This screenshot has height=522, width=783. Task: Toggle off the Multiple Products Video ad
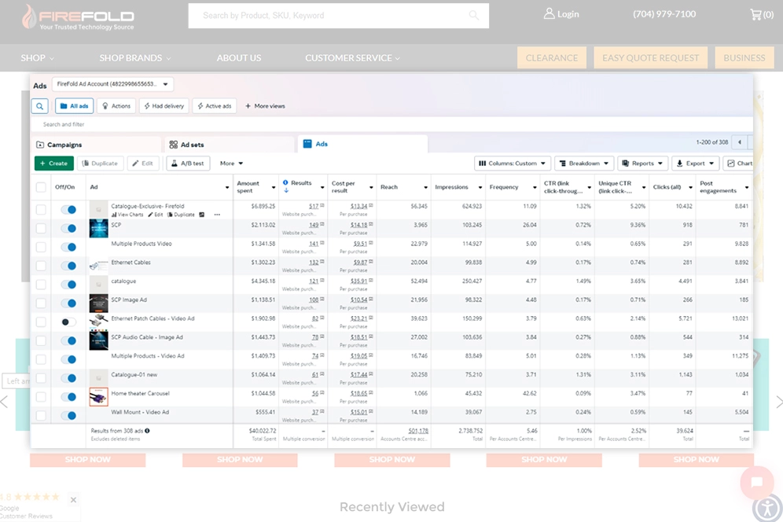[x=68, y=248]
